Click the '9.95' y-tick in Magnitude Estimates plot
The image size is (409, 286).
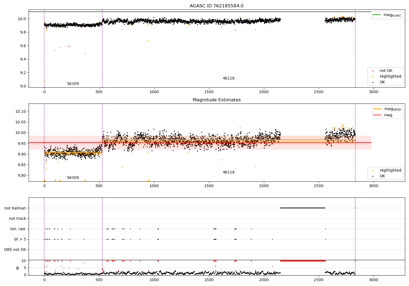pos(22,144)
